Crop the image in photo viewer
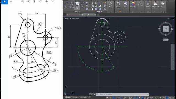The image size is (176, 99). tap(53, 1)
